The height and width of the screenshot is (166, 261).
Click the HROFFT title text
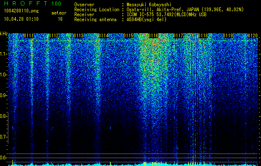click(x=26, y=3)
